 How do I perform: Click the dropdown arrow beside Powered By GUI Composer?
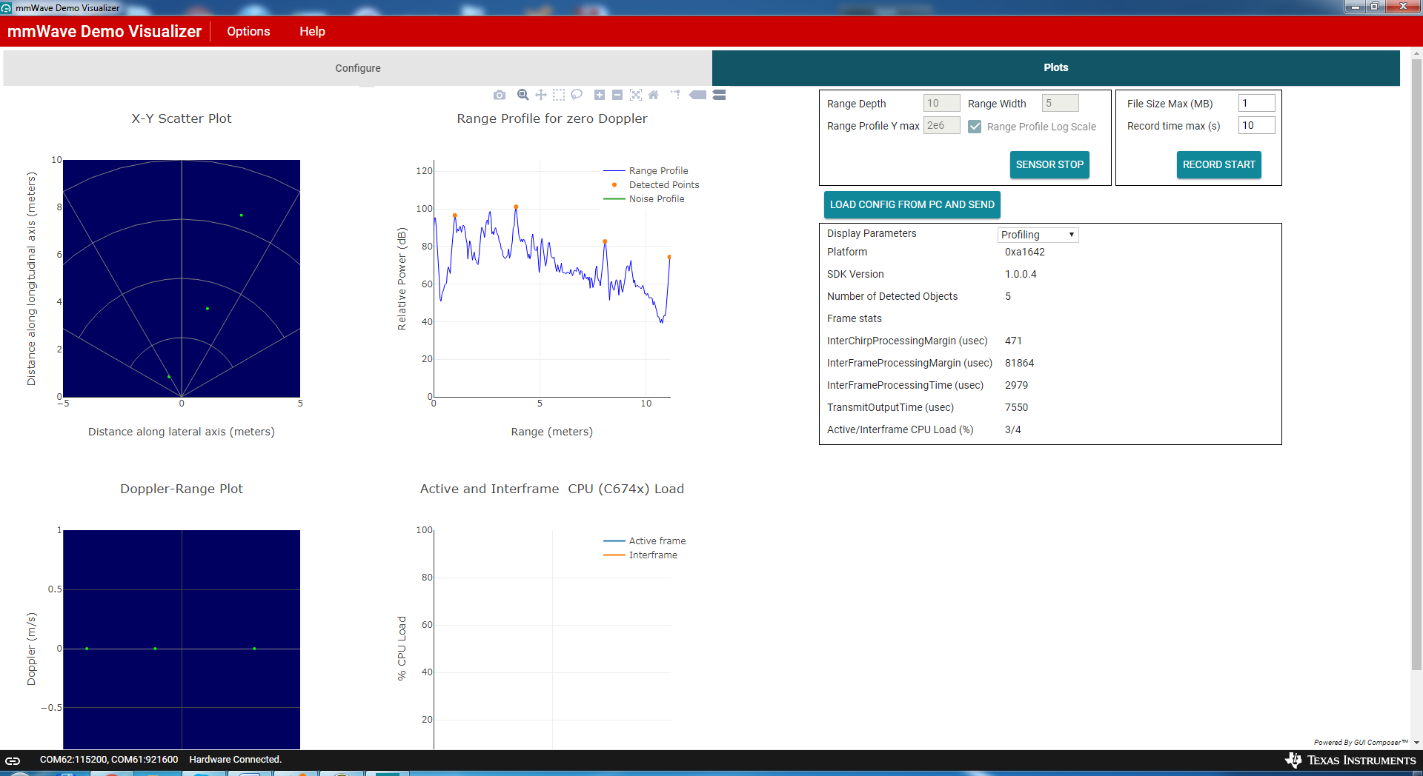tap(1416, 743)
